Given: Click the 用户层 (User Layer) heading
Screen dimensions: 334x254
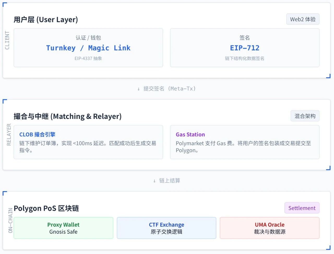Looking at the screenshot, I should pyautogui.click(x=46, y=20).
